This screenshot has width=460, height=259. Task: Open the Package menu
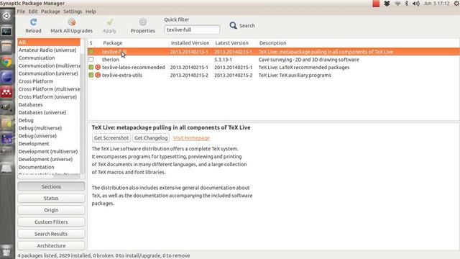point(50,12)
